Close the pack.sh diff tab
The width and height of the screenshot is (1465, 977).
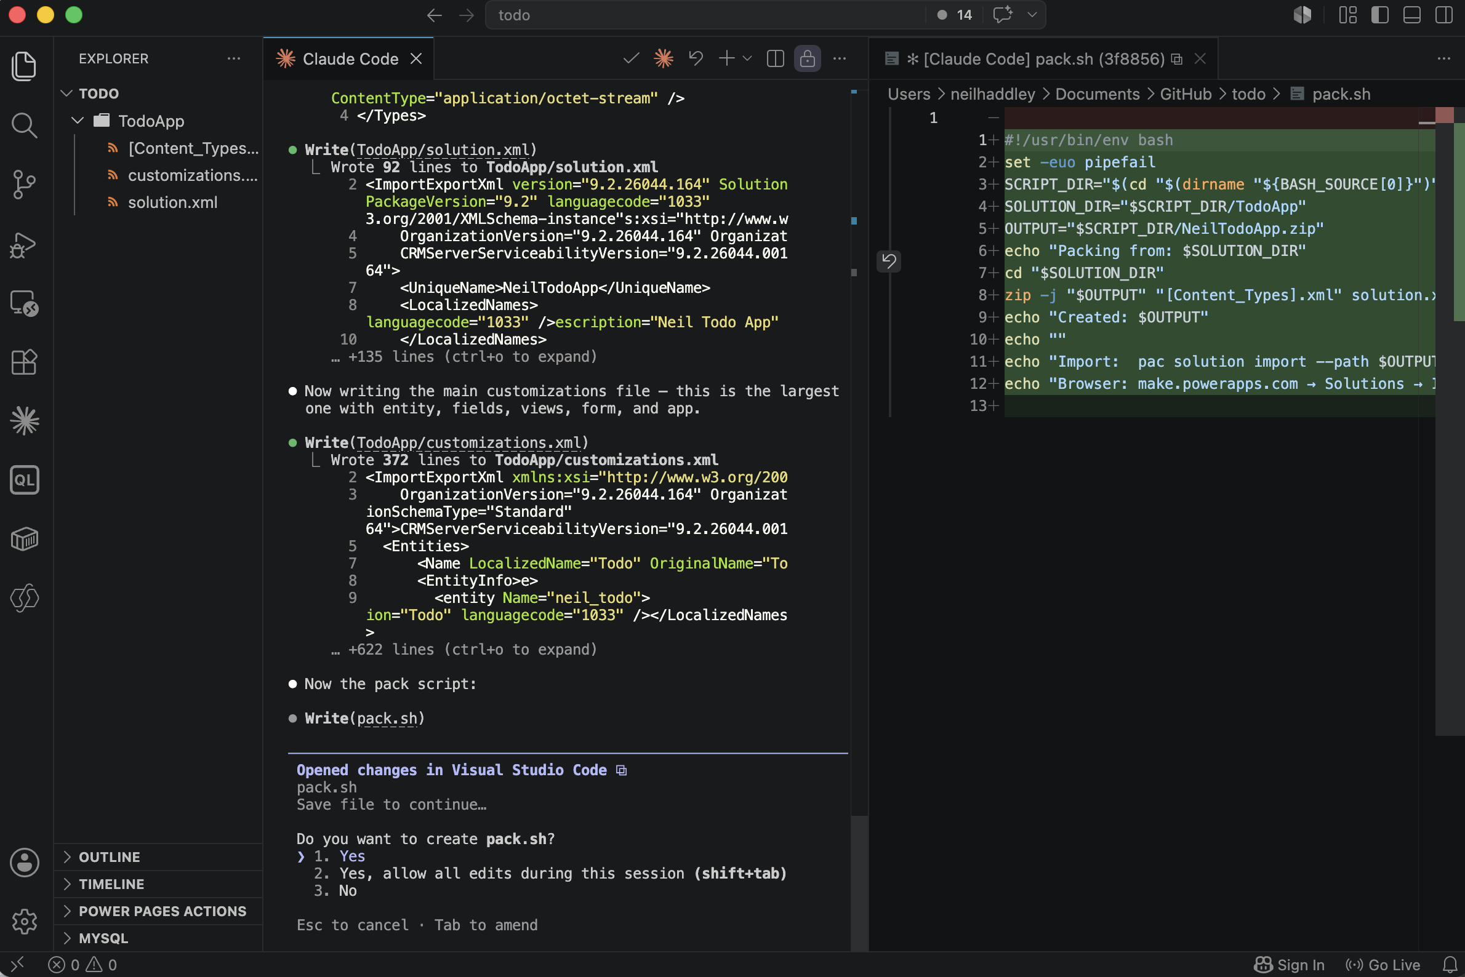(x=1200, y=58)
